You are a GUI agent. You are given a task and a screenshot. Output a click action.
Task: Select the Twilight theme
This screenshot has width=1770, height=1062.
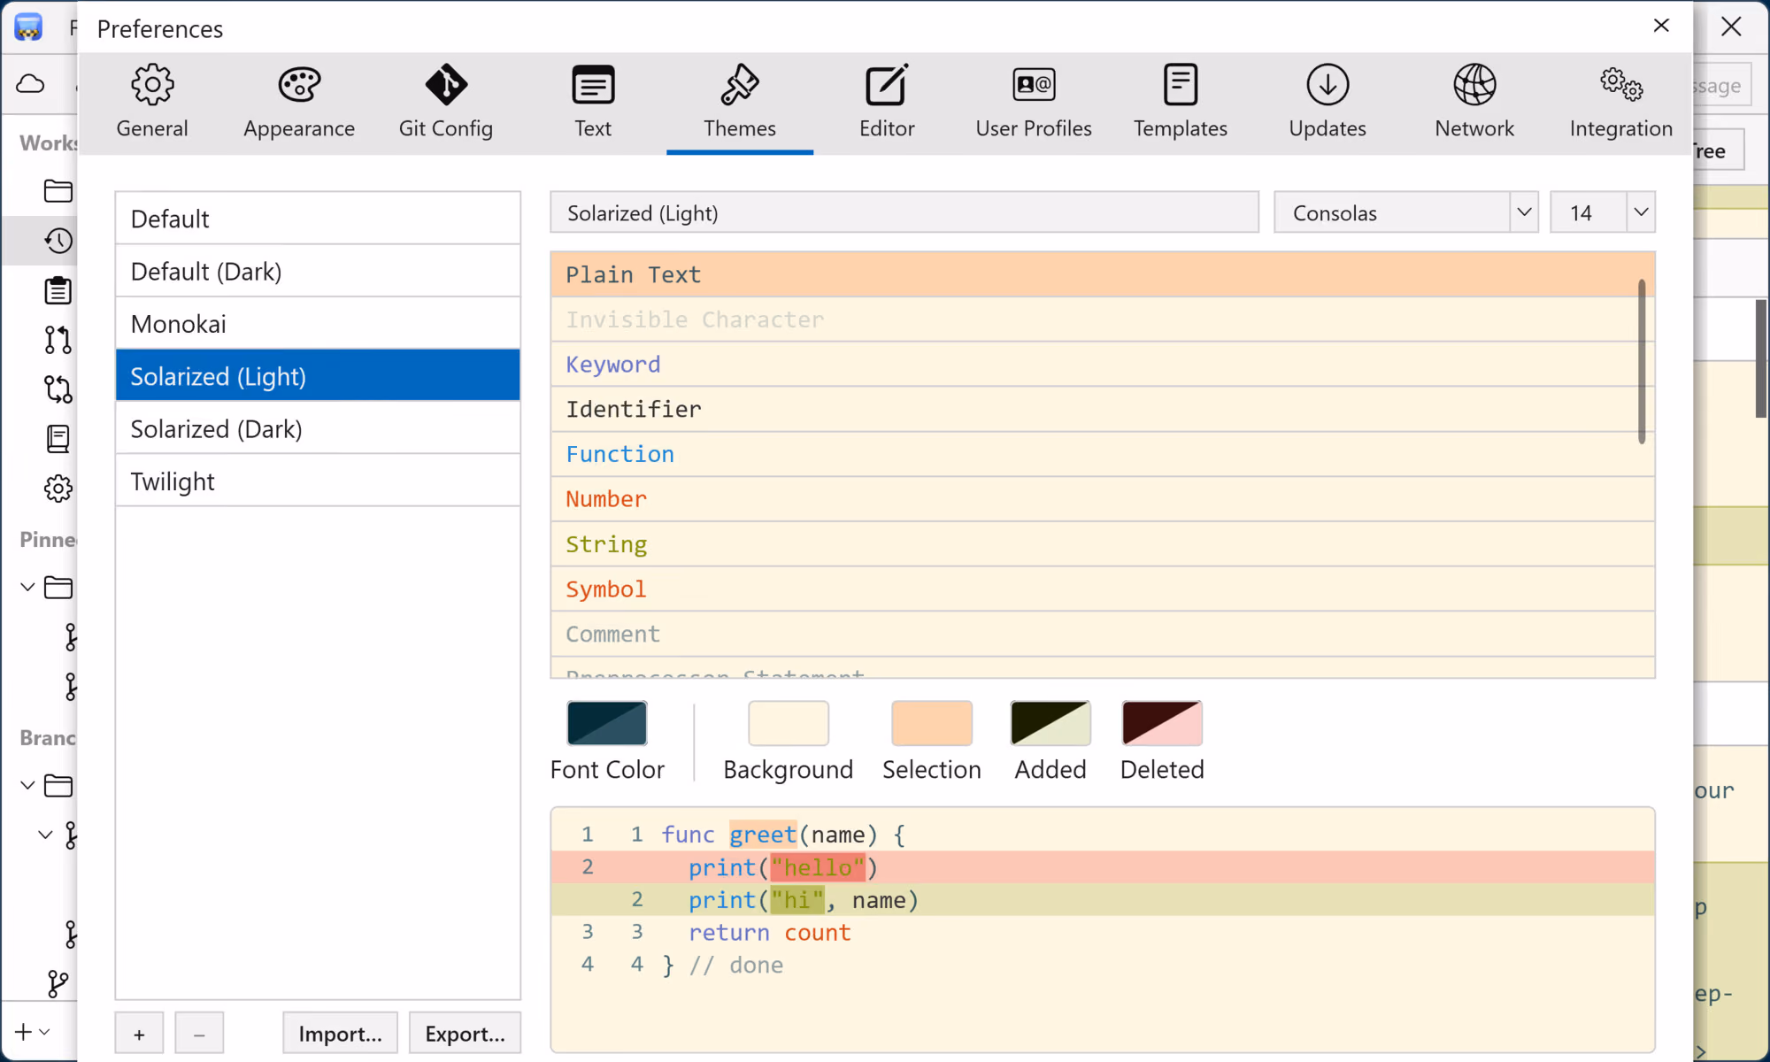318,481
